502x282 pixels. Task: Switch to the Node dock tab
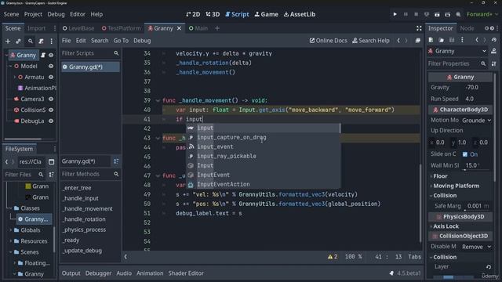tap(467, 28)
